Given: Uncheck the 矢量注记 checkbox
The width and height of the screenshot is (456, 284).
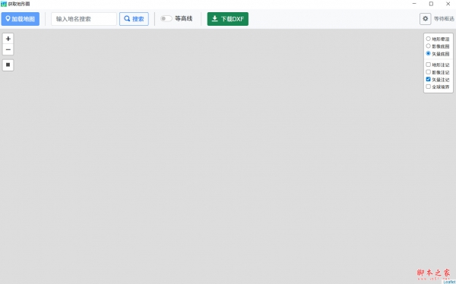Looking at the screenshot, I should (428, 80).
